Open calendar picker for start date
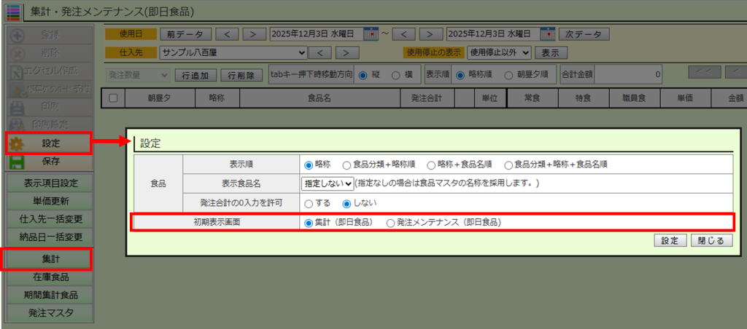 point(371,34)
